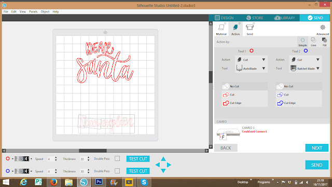Click the NEXT button
The width and height of the screenshot is (332, 187).
[317, 148]
